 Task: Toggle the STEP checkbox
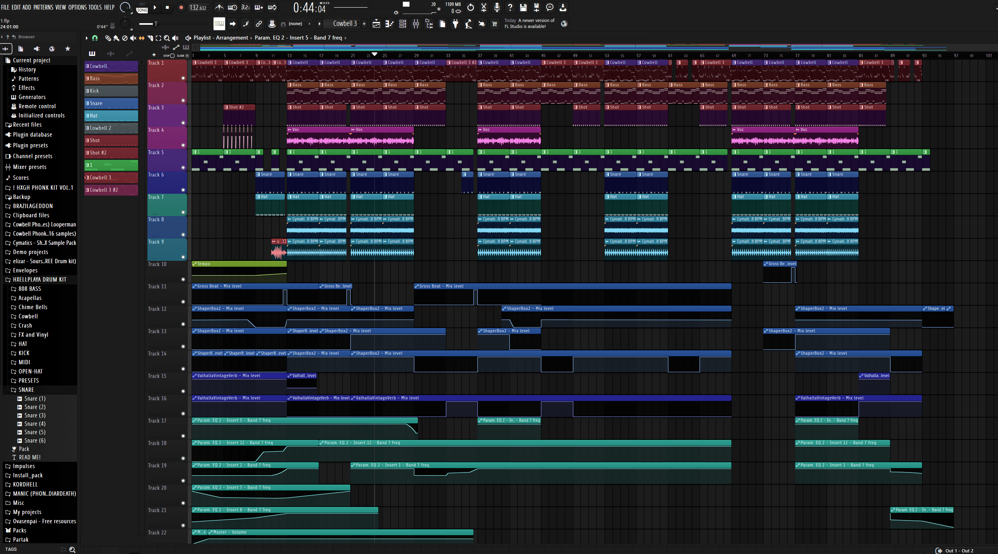coord(173,56)
